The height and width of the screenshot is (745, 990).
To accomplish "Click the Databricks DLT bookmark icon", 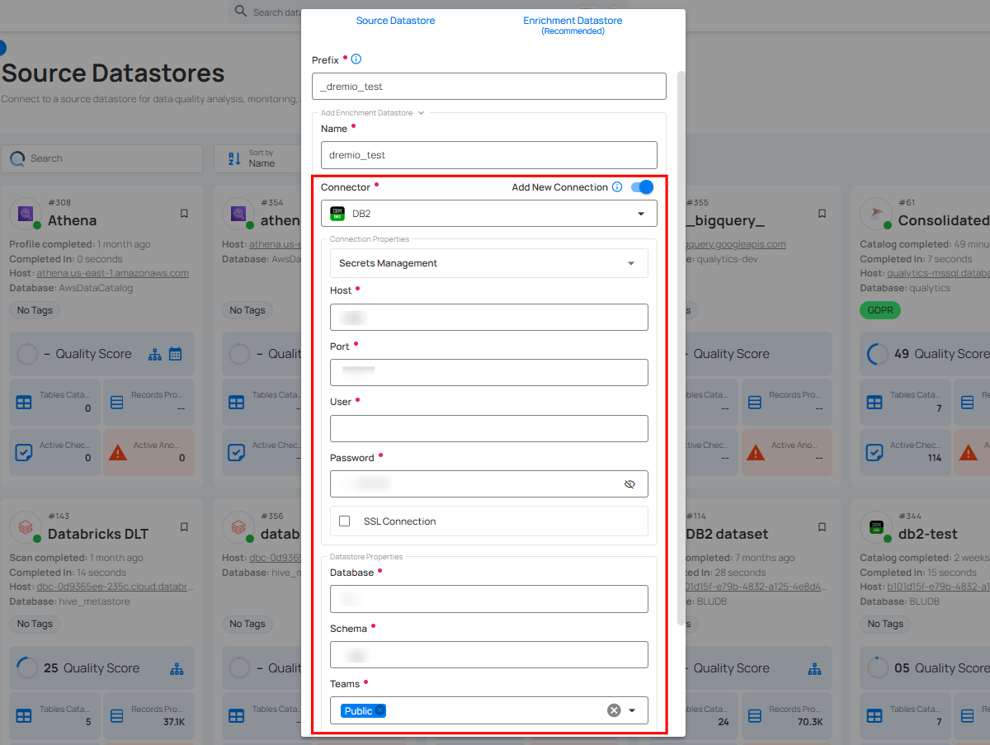I will [x=184, y=527].
